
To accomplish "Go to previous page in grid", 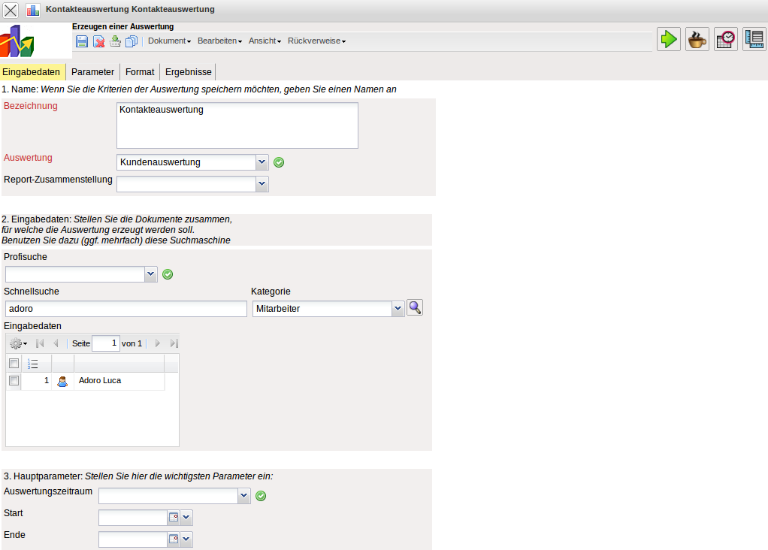I will [56, 343].
